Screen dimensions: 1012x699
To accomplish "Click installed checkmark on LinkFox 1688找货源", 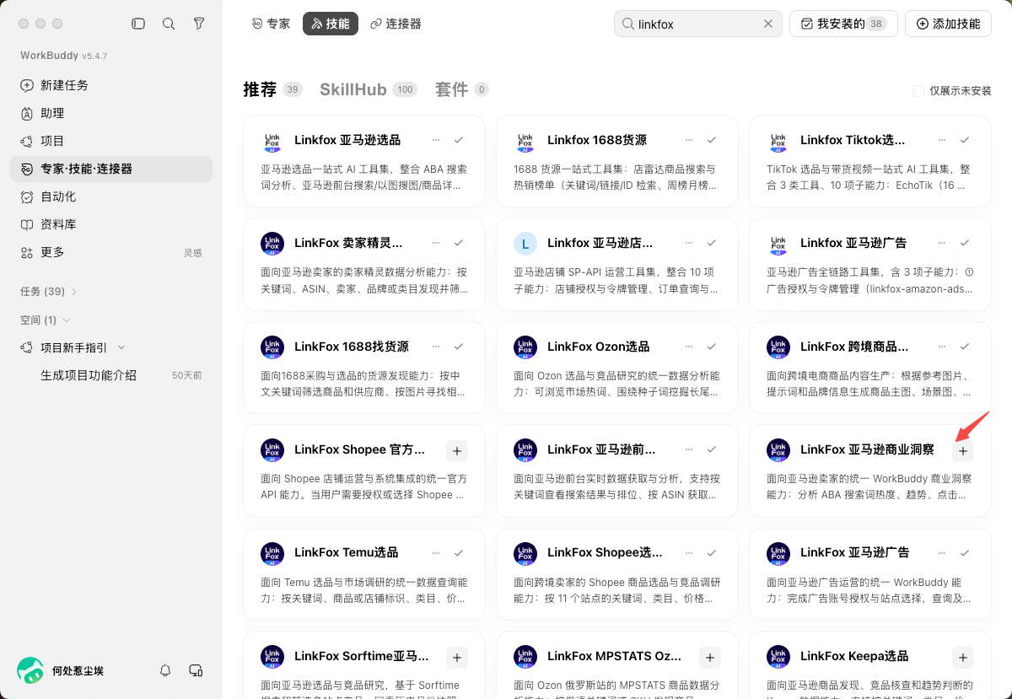I will 459,347.
